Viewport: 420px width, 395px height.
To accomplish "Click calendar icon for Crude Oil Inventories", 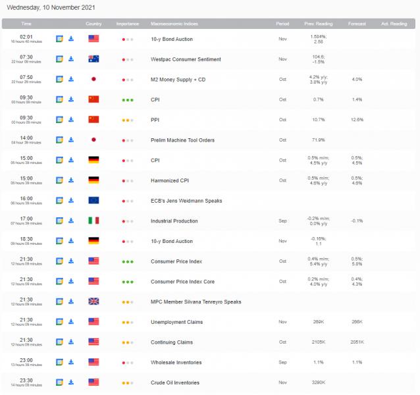I will [x=59, y=382].
